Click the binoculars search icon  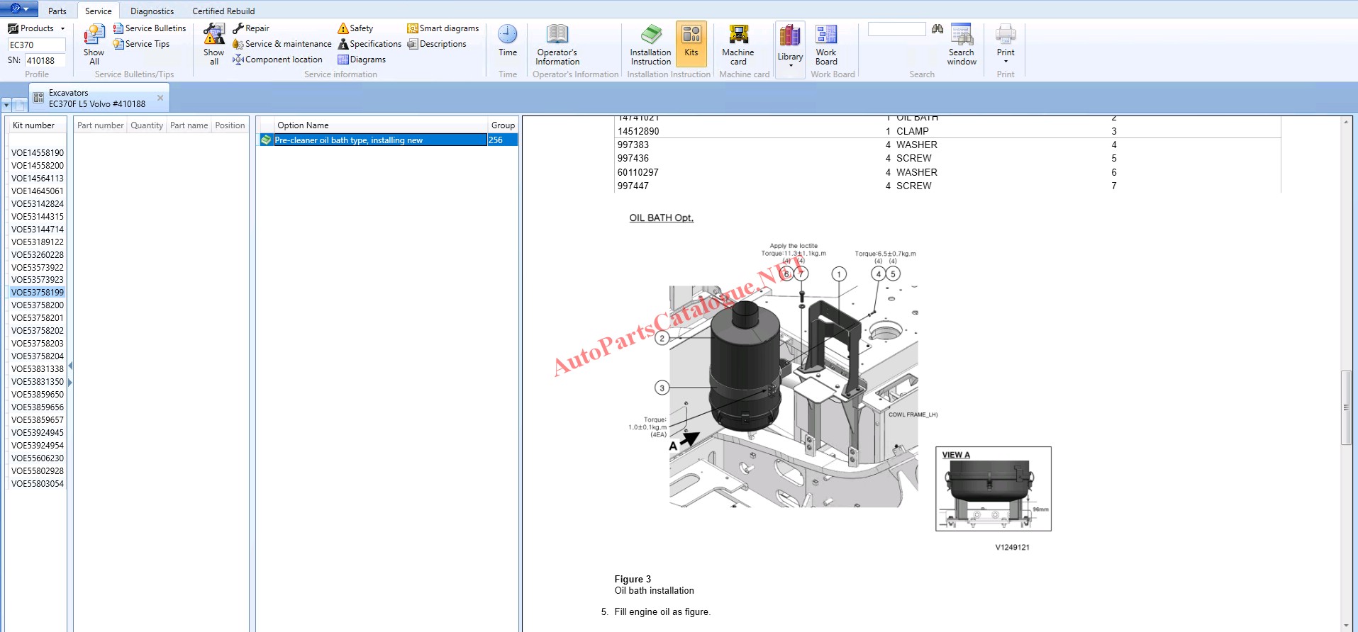(x=937, y=29)
